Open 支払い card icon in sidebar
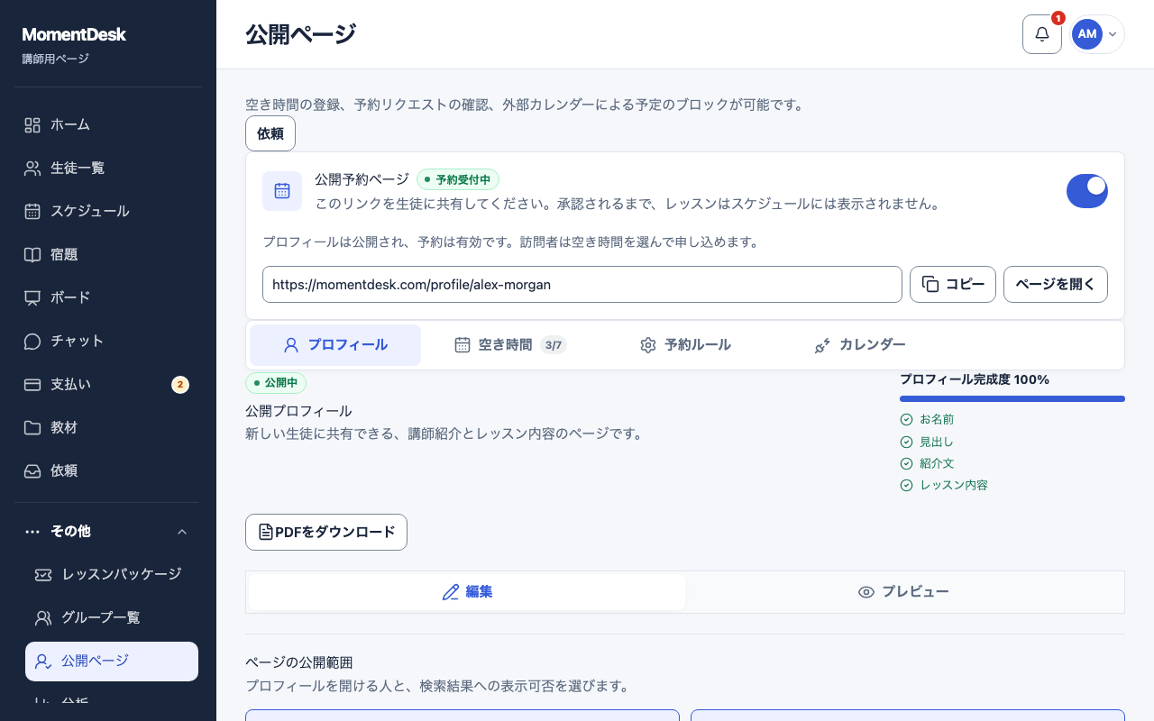 (x=32, y=384)
